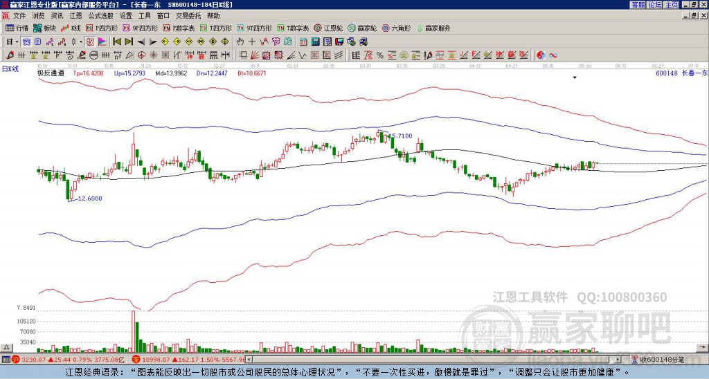Click the red pen drawing tool icon

coord(9,55)
